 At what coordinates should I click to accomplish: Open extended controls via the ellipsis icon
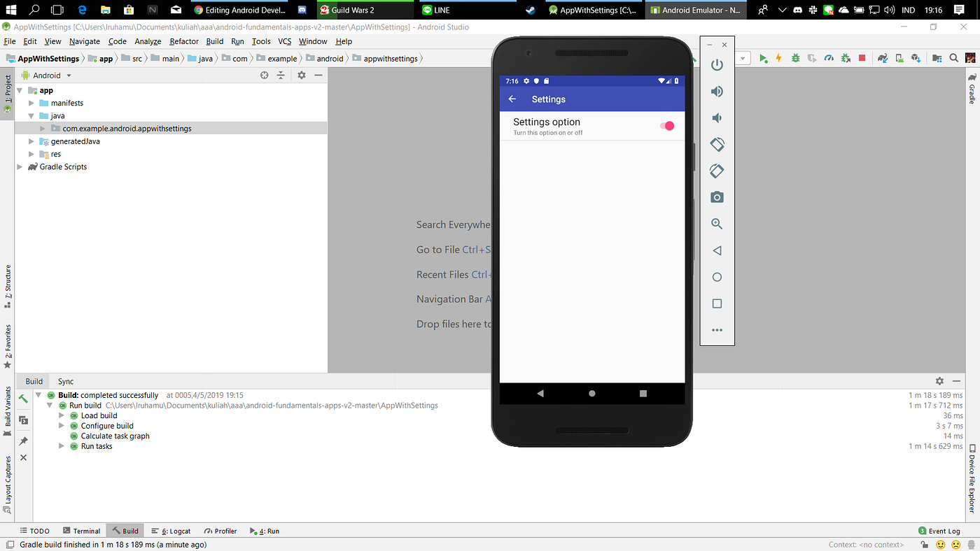point(717,329)
